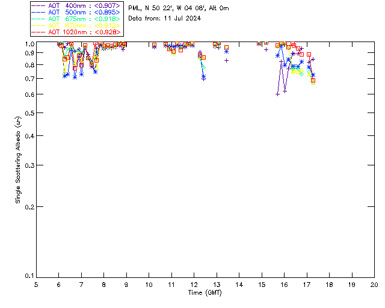
Task: Click the x-axis tick label 10
Action: coord(149,285)
